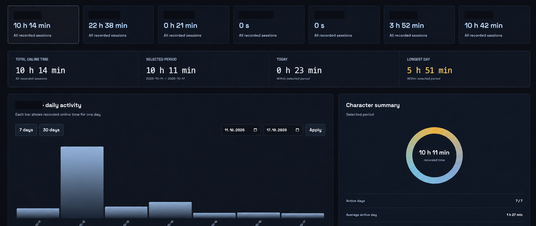Click the Selected Period value 10 h 11 min
This screenshot has width=536, height=226.
(x=171, y=71)
